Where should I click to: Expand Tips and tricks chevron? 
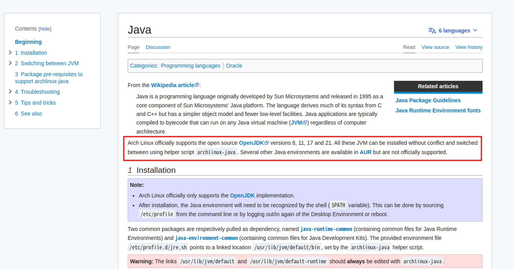coord(10,103)
